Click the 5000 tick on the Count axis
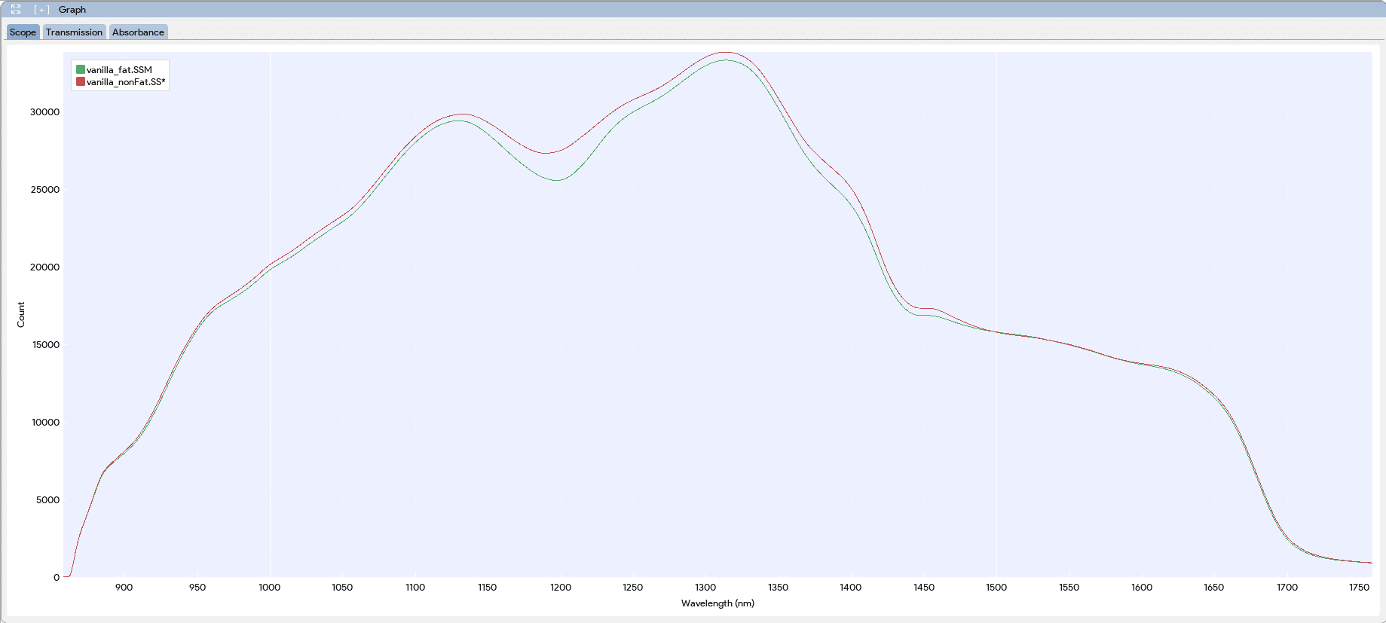 tap(47, 500)
